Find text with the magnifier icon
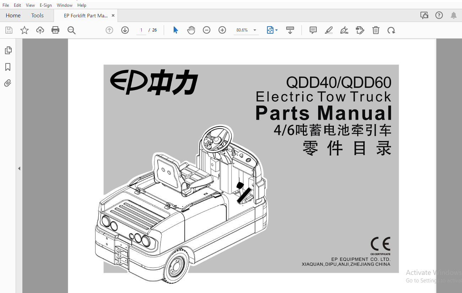The width and height of the screenshot is (462, 293). [x=71, y=30]
